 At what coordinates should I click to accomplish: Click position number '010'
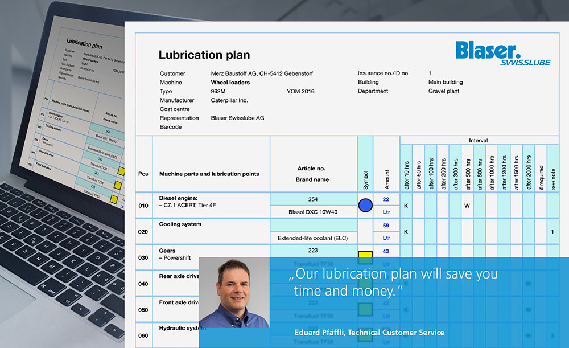tap(143, 206)
